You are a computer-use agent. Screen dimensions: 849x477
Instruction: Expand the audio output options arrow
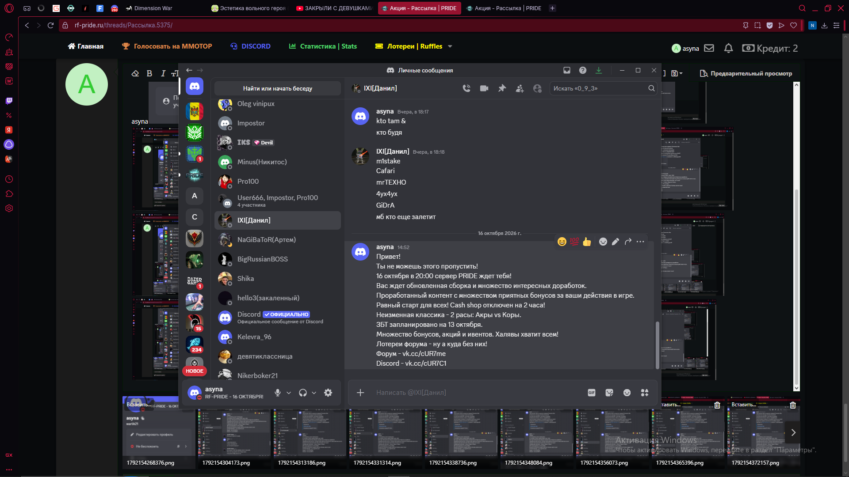pos(314,393)
